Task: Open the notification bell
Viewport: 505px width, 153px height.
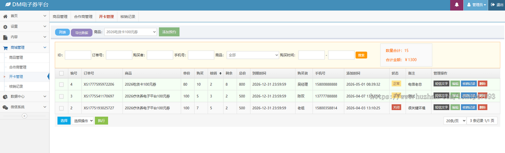Action: click(x=457, y=5)
